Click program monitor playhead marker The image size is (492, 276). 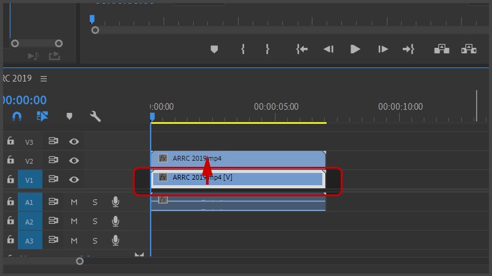pyautogui.click(x=92, y=19)
